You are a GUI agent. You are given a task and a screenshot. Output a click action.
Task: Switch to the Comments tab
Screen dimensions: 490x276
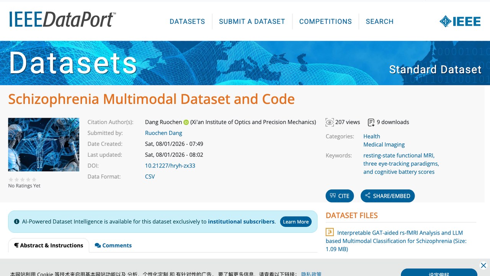pyautogui.click(x=113, y=245)
